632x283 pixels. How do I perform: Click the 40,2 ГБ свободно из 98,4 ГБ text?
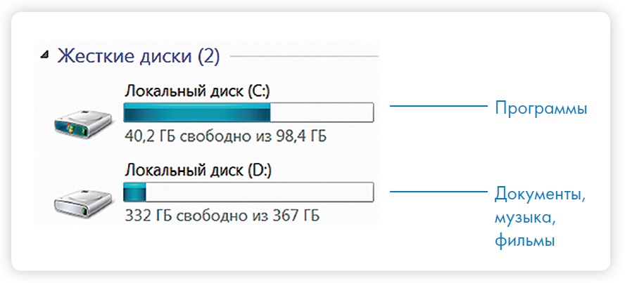(225, 136)
